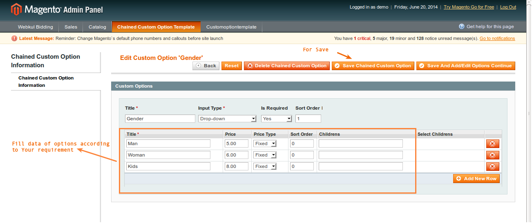Click Save Chained Custom Option button

(x=373, y=66)
